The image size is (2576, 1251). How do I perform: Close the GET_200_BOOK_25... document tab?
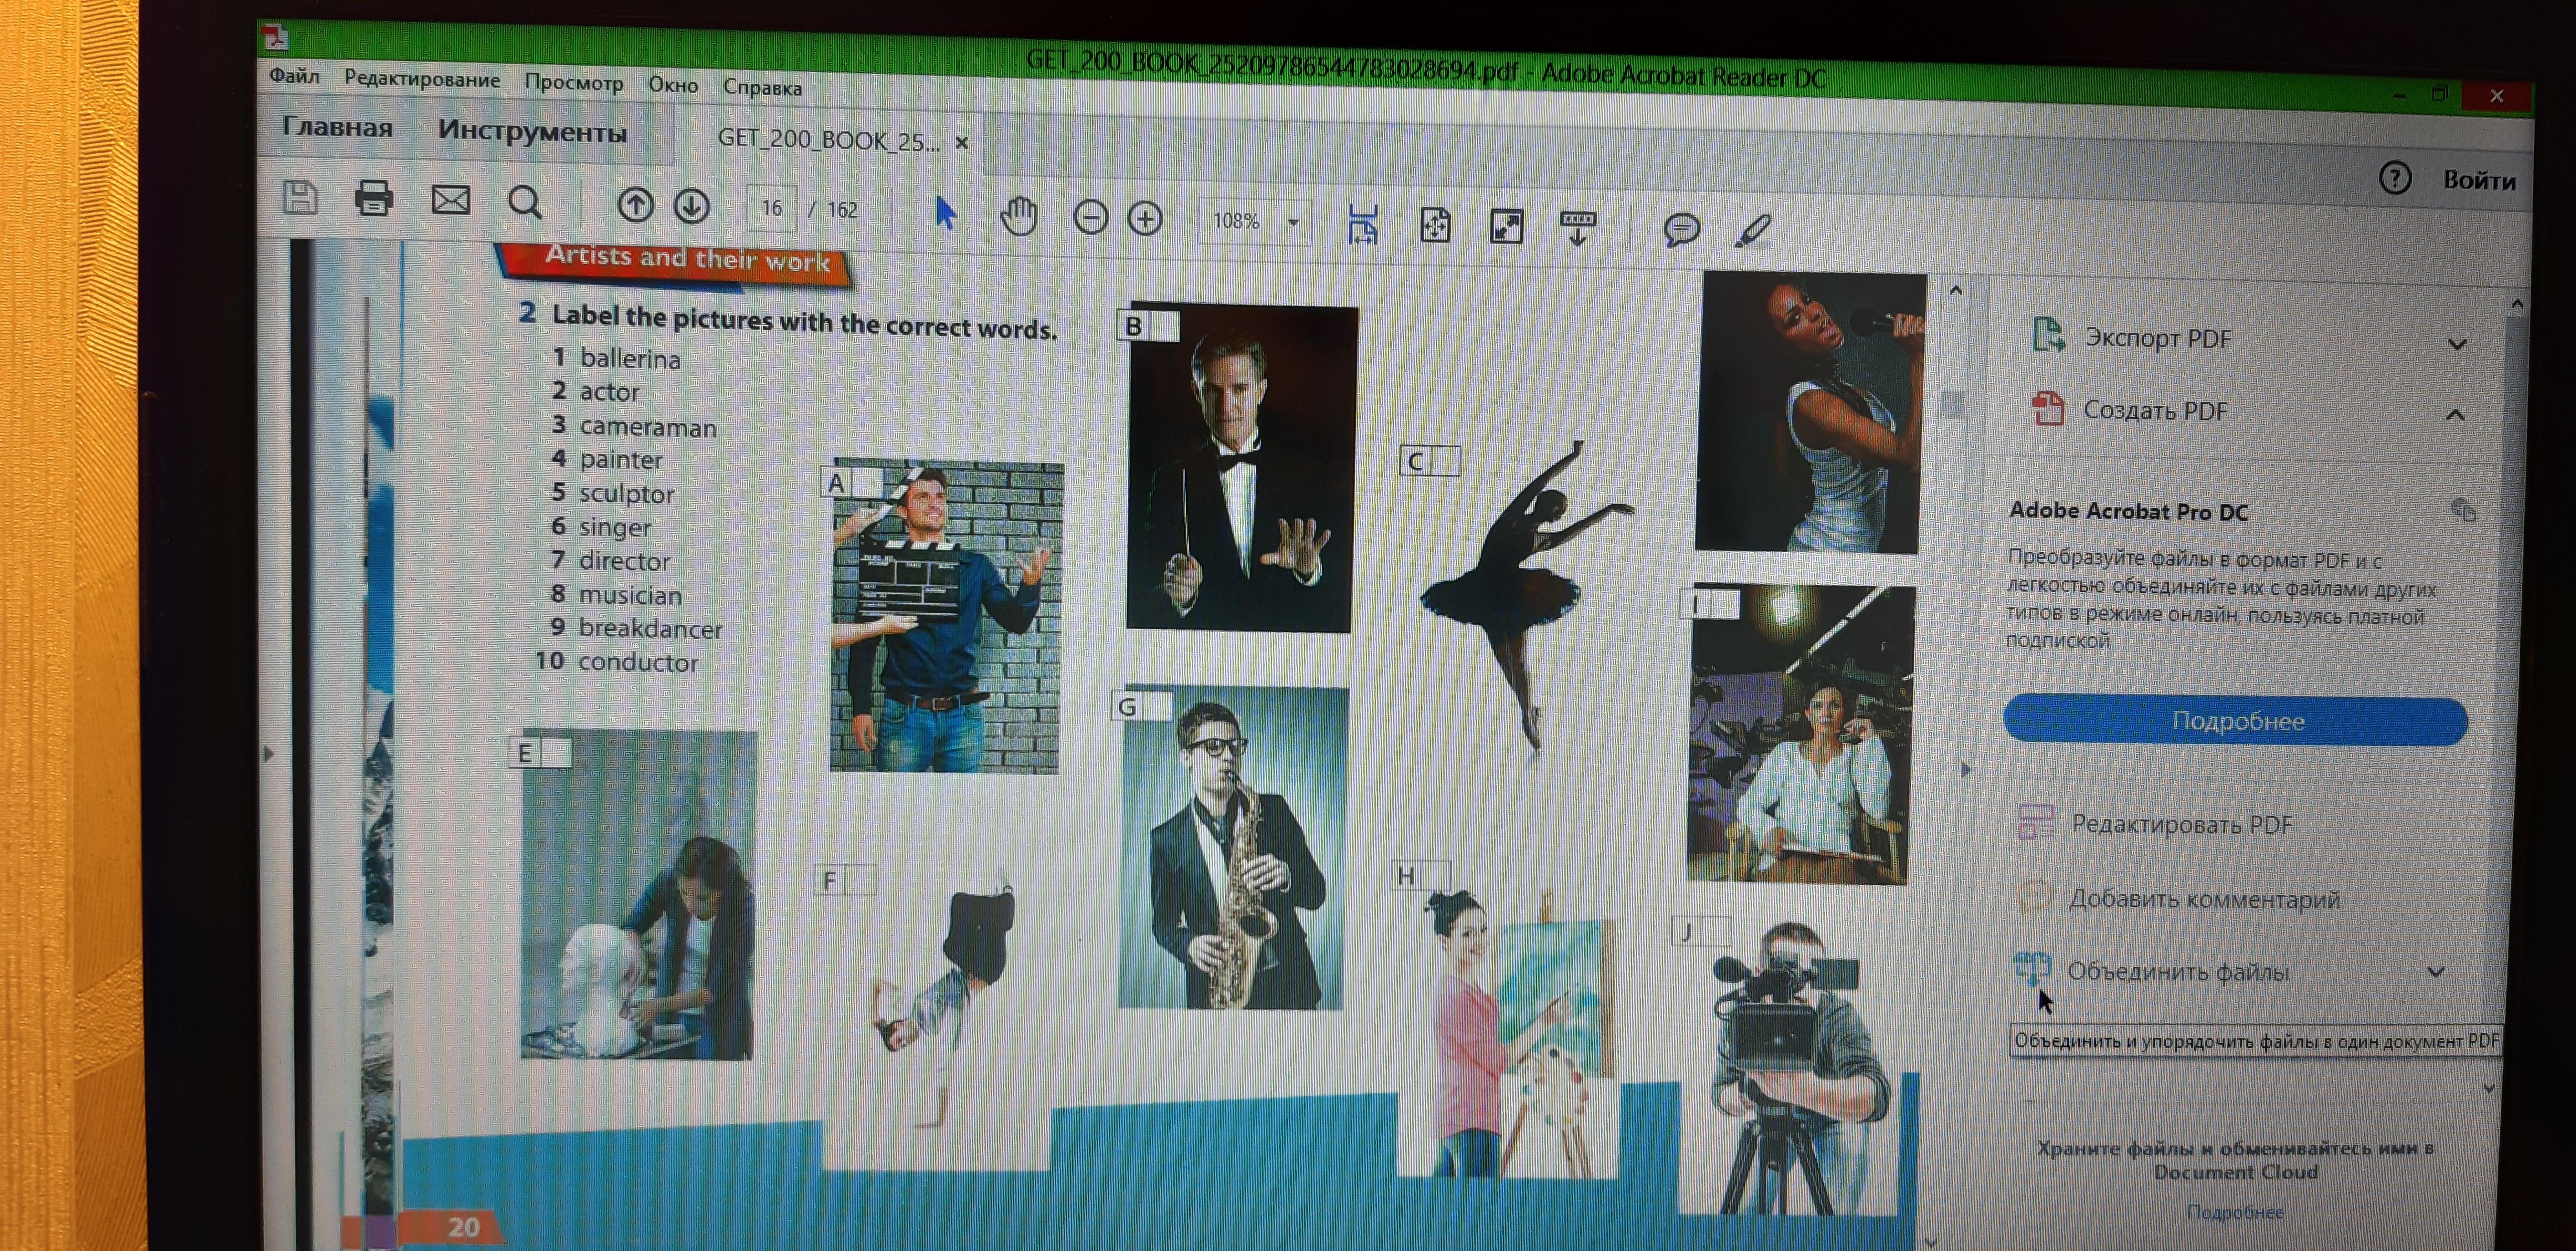tap(961, 142)
